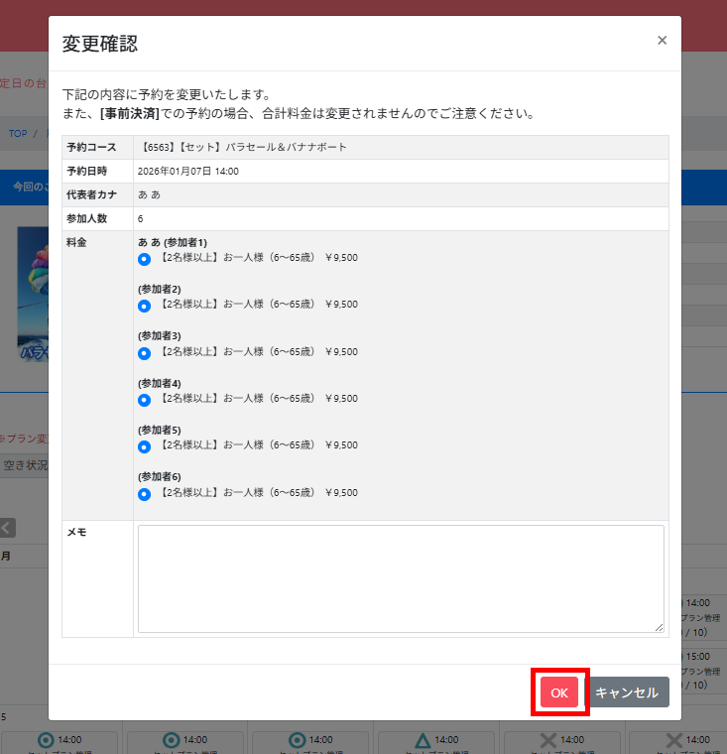Click the TOP breadcrumb link
The height and width of the screenshot is (754, 727).
click(x=18, y=133)
